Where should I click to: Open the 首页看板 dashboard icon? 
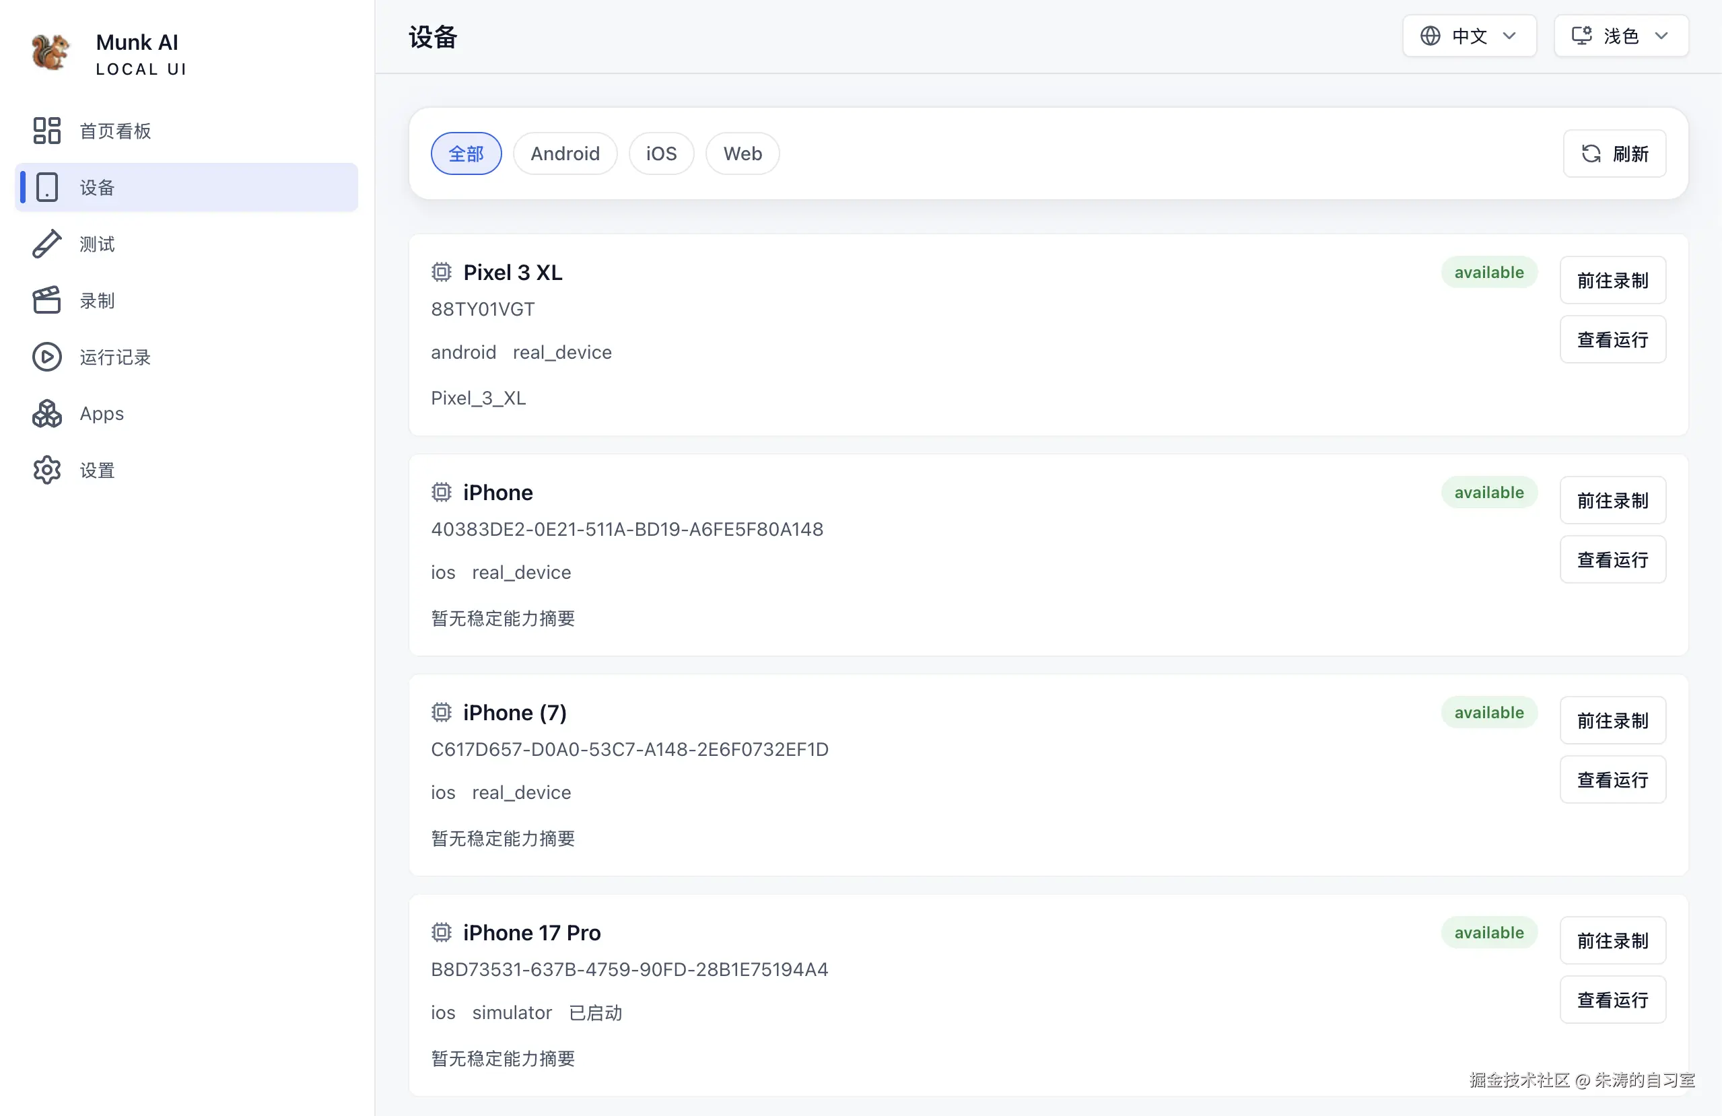pyautogui.click(x=47, y=131)
